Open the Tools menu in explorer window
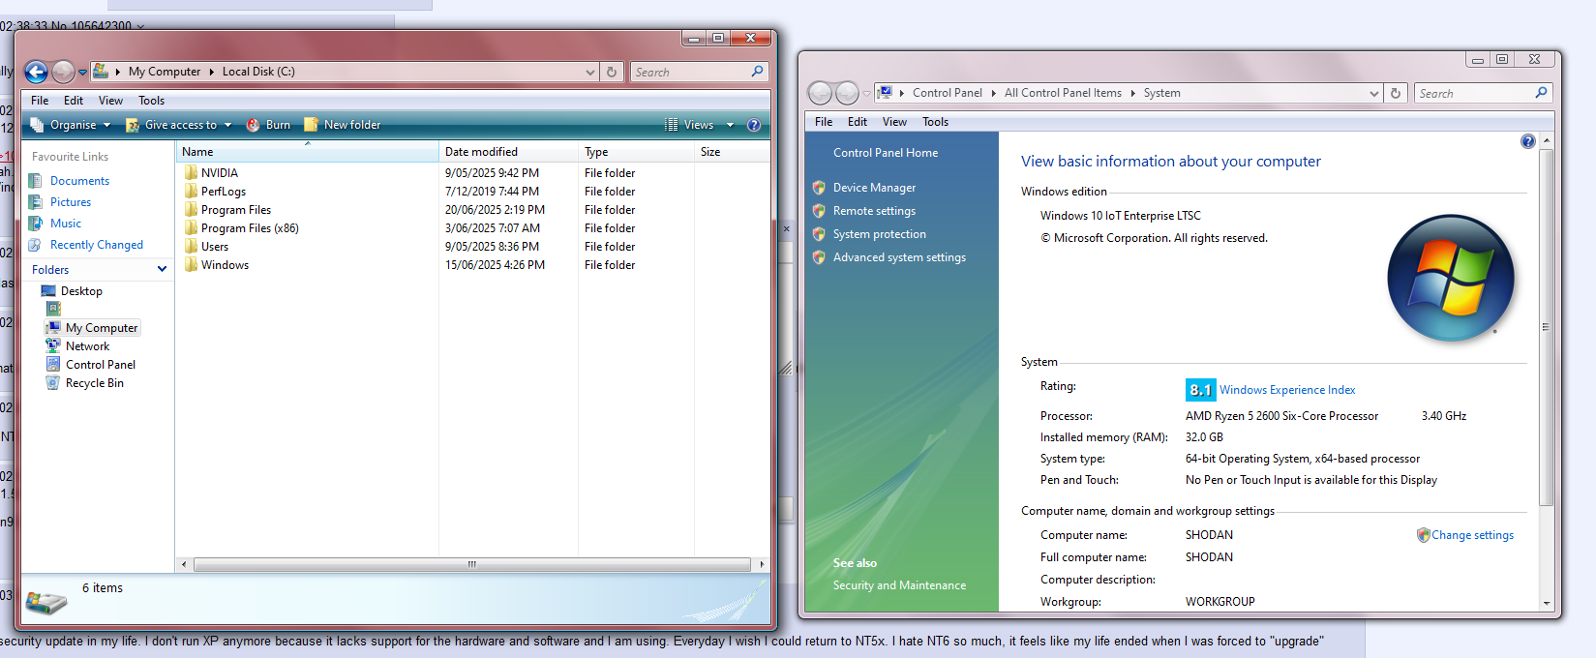Image resolution: width=1596 pixels, height=658 pixels. [x=151, y=101]
